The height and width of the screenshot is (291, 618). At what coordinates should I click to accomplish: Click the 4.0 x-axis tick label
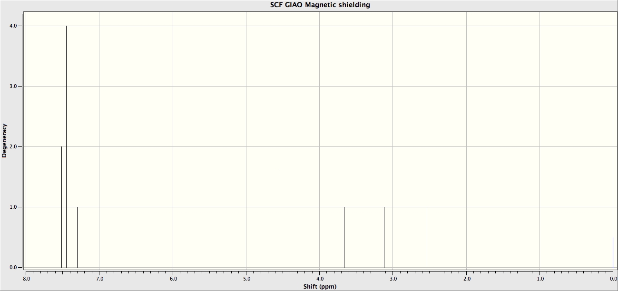(320, 279)
